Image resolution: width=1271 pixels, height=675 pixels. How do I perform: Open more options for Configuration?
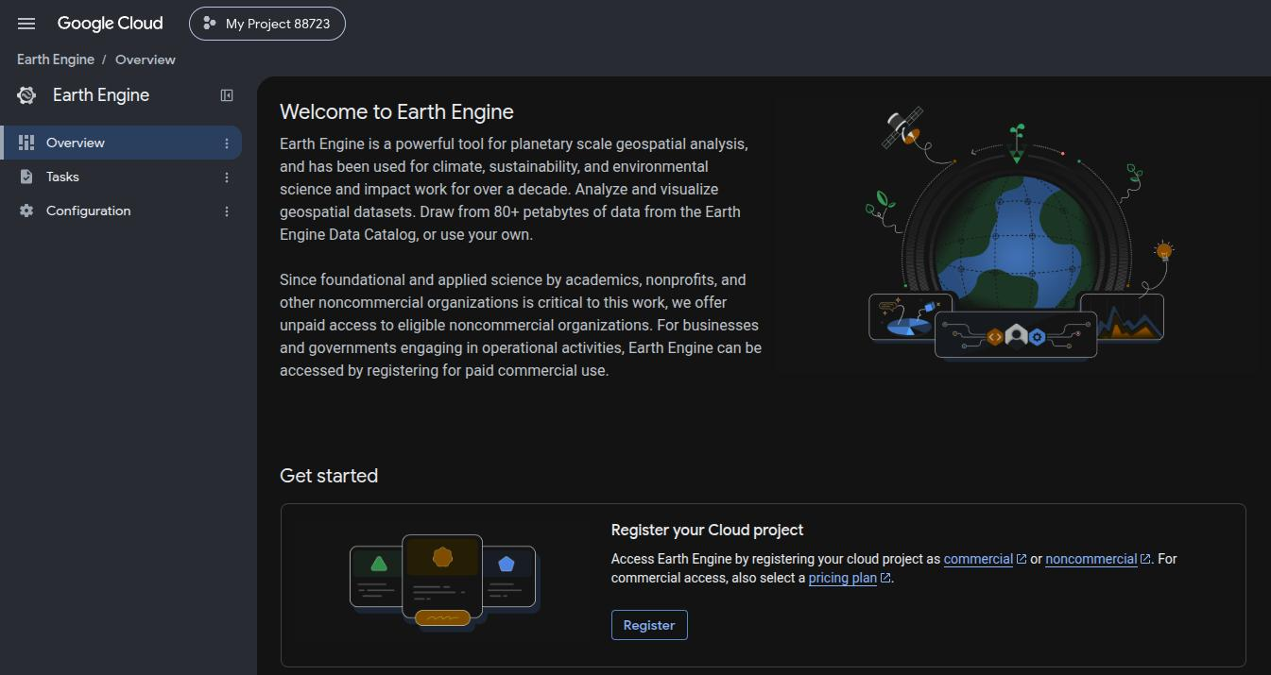click(x=227, y=211)
